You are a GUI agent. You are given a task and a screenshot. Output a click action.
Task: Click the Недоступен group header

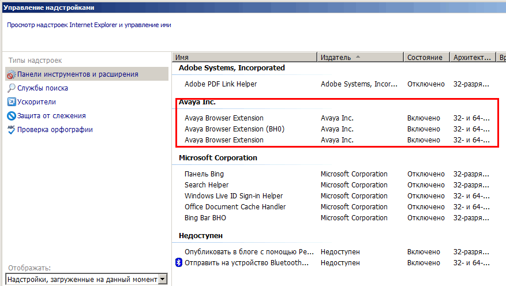point(201,236)
